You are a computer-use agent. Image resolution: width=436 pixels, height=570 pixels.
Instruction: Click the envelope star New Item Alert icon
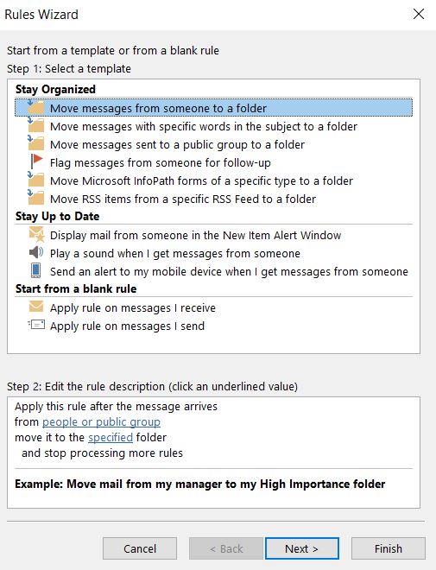coord(37,234)
